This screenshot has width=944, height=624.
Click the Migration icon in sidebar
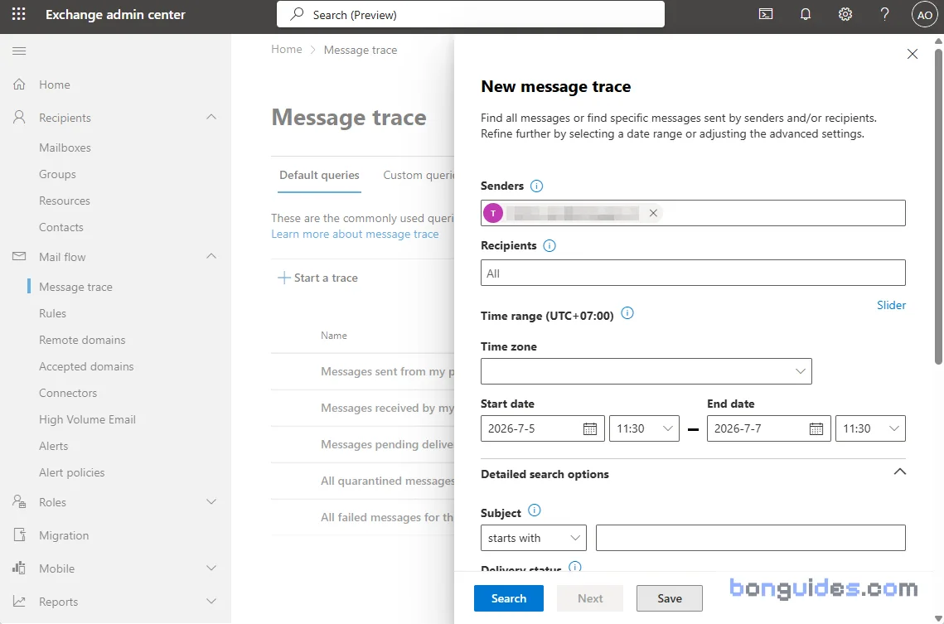point(19,535)
